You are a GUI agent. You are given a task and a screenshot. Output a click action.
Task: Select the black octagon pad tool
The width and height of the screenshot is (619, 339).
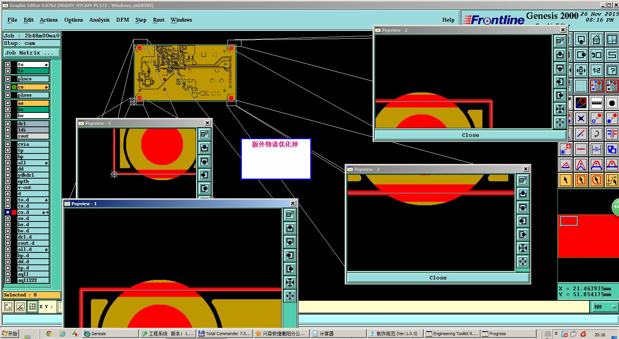click(612, 103)
